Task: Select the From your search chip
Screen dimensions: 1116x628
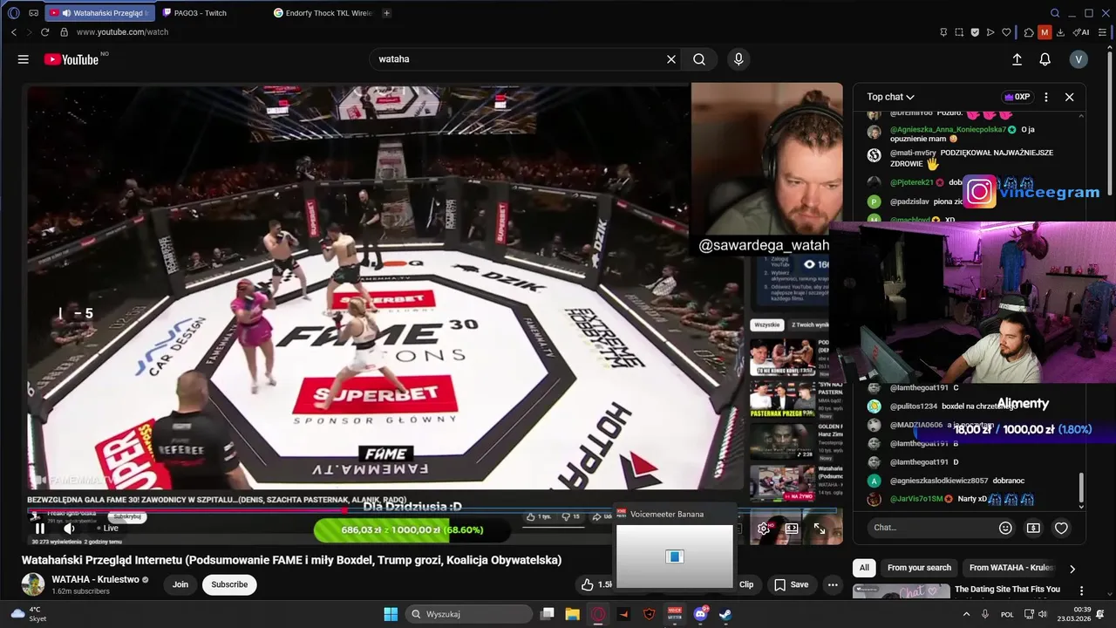Action: pos(919,568)
